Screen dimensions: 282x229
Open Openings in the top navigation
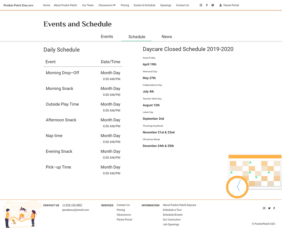[x=166, y=5]
